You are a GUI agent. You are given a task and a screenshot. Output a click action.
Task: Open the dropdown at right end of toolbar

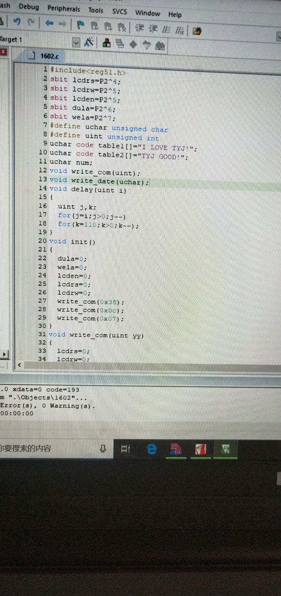tap(279, 36)
